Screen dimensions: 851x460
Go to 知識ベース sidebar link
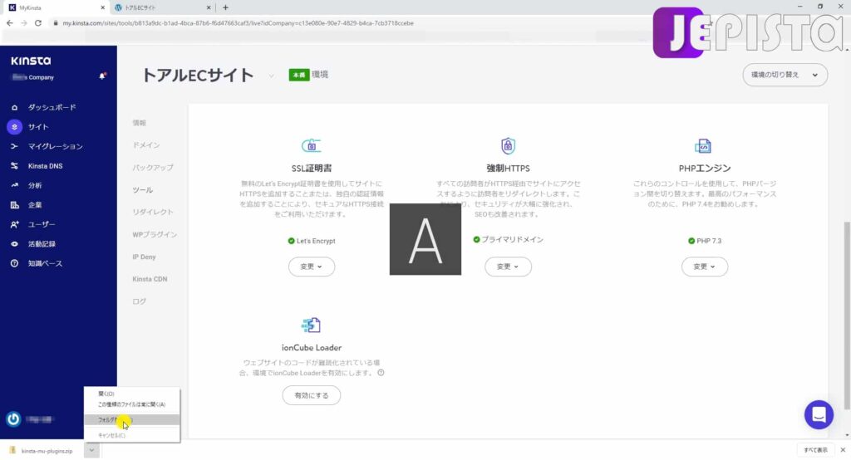click(45, 264)
